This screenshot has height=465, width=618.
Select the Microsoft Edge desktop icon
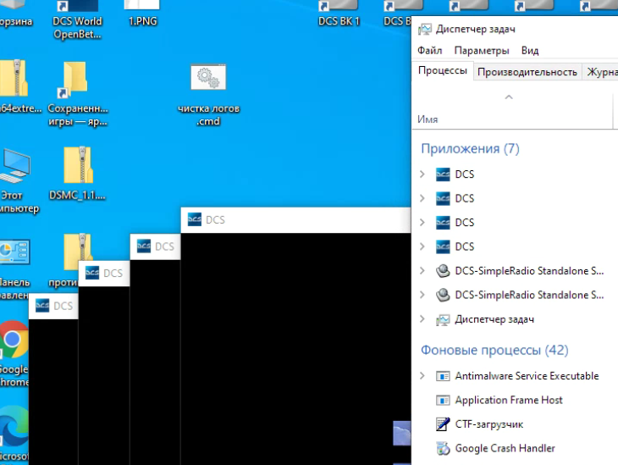pyautogui.click(x=14, y=434)
